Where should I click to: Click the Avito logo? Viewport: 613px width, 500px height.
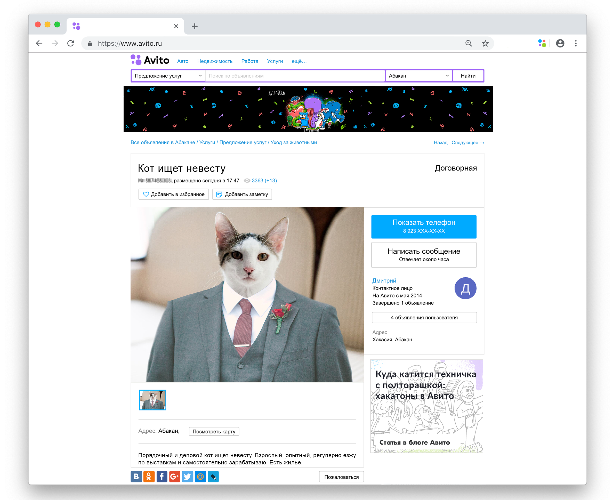coord(150,60)
